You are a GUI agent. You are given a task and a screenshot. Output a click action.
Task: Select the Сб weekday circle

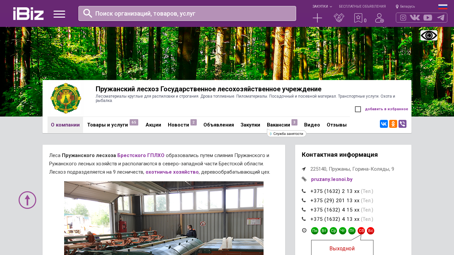click(361, 231)
